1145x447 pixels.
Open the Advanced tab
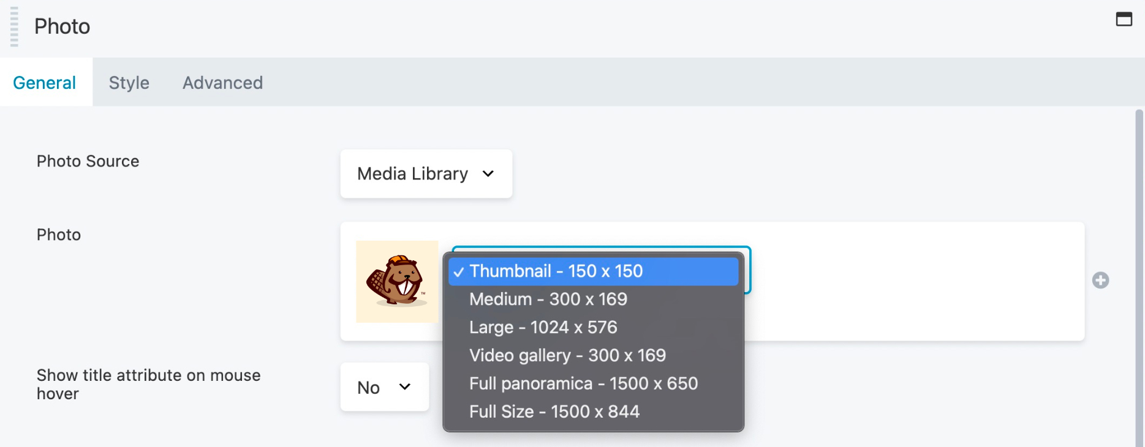[x=222, y=83]
